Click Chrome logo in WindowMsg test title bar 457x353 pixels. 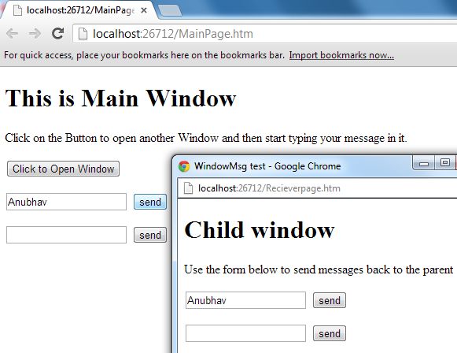184,166
